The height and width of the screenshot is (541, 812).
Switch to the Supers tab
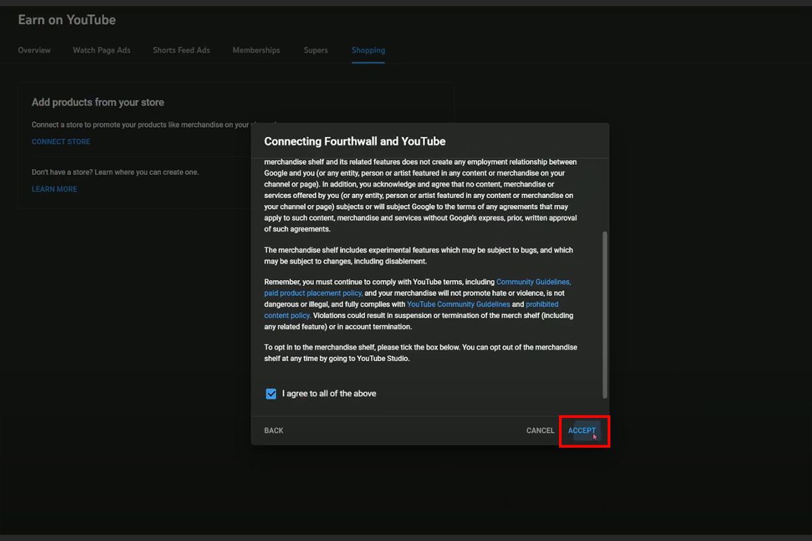point(316,50)
